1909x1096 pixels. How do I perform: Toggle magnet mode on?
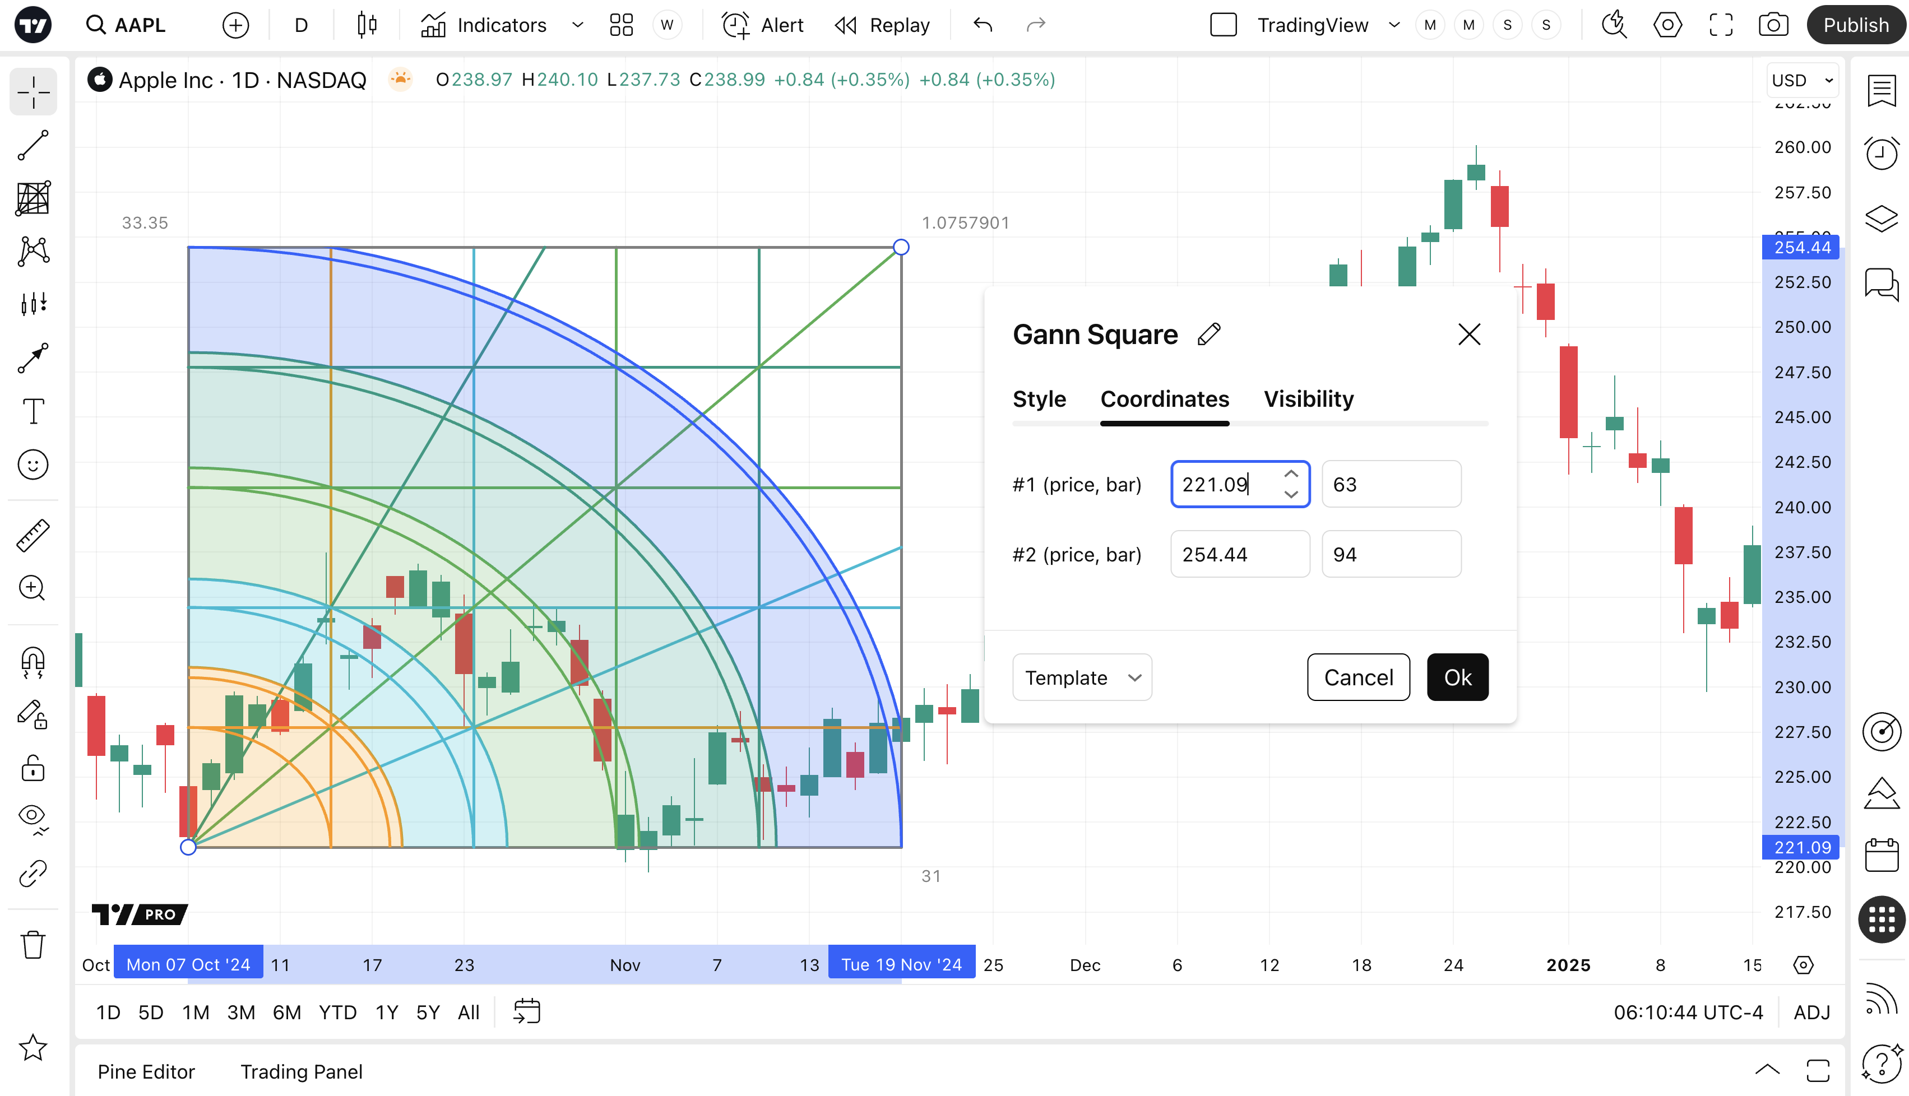[x=33, y=662]
